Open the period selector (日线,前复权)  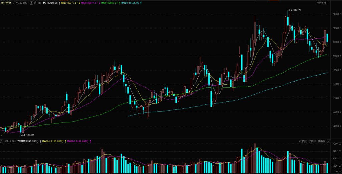point(20,3)
